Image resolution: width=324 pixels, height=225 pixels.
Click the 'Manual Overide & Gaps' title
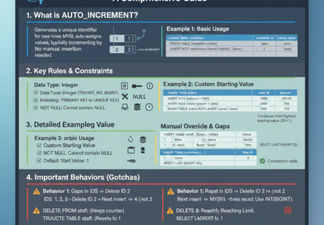pyautogui.click(x=195, y=126)
